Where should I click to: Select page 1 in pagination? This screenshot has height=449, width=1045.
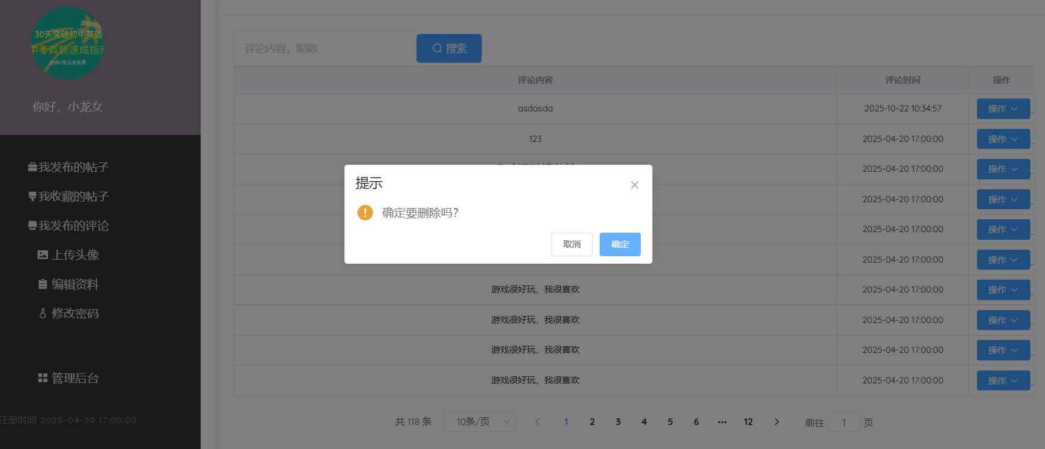tap(566, 421)
